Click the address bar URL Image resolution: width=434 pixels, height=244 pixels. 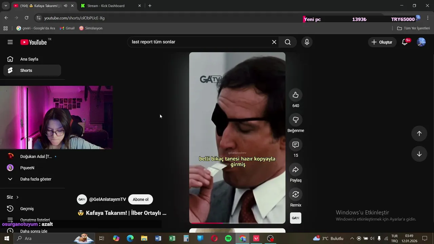(x=74, y=18)
